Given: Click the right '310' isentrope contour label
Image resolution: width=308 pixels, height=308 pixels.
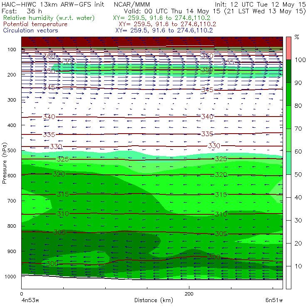Looking at the screenshot, I should pyautogui.click(x=221, y=214).
